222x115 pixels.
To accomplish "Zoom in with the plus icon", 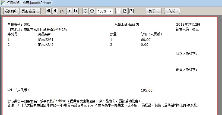I will 92,11.
